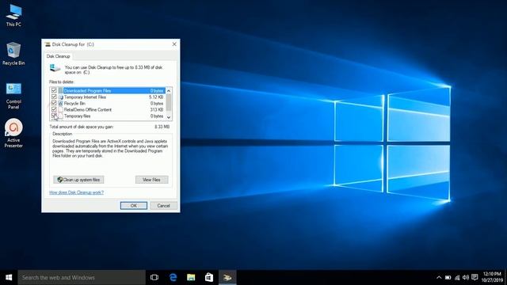This screenshot has width=507, height=285.
Task: Open File Explorer from the taskbar
Action: (x=191, y=278)
